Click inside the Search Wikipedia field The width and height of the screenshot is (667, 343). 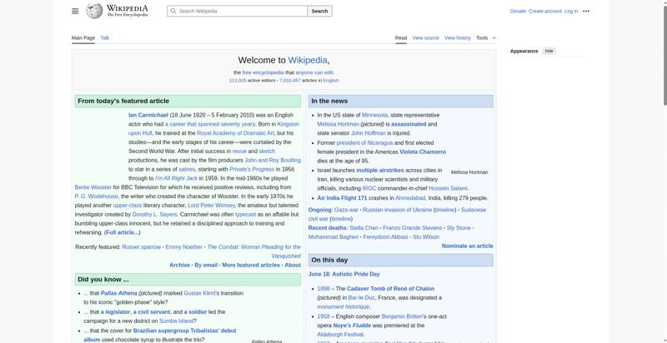[x=238, y=11]
